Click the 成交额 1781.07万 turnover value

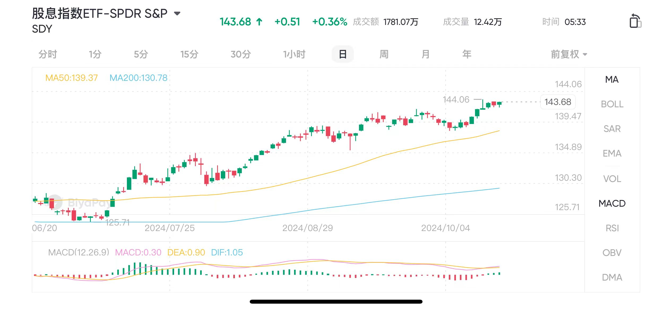tap(385, 22)
